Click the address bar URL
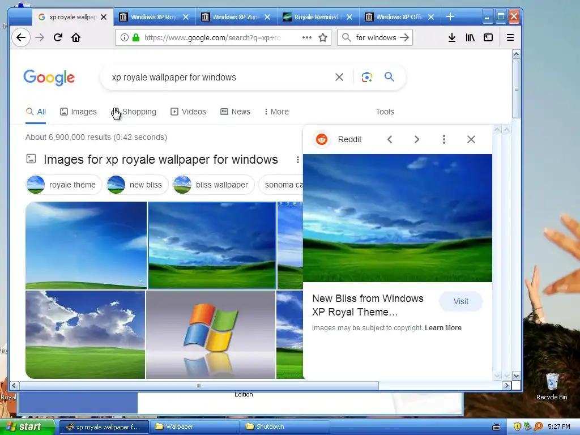Screen dimensions: 580x435 (213, 37)
